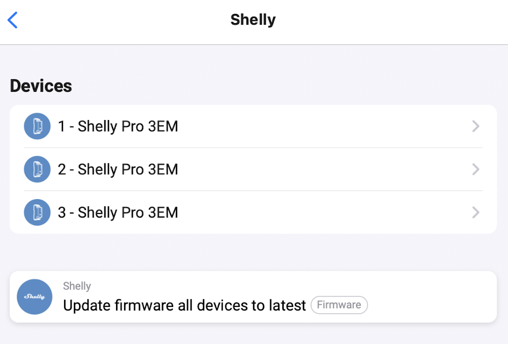Screen dimensions: 508x344
Task: Expand the chevron for 3 - Shelly Pro 3EM
Action: coord(476,212)
